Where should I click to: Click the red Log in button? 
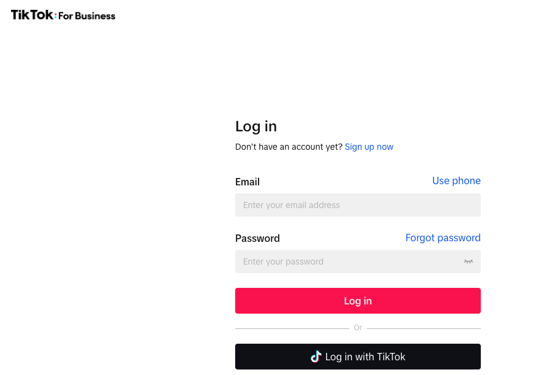click(x=357, y=301)
